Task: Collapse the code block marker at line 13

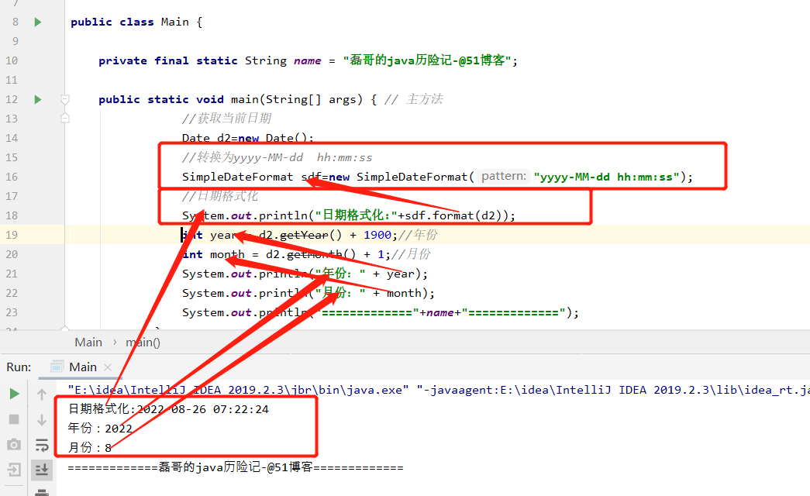Action: pyautogui.click(x=65, y=118)
